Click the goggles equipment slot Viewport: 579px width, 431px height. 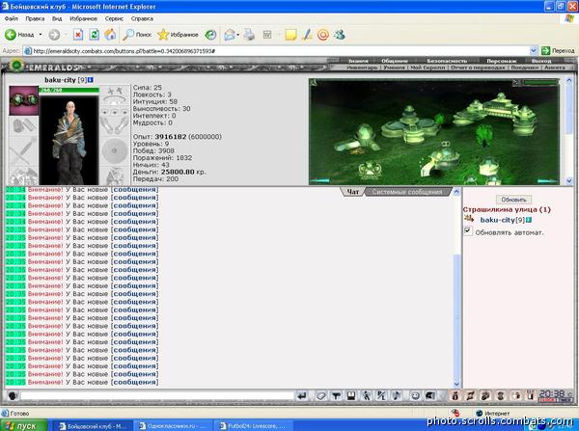click(x=23, y=100)
